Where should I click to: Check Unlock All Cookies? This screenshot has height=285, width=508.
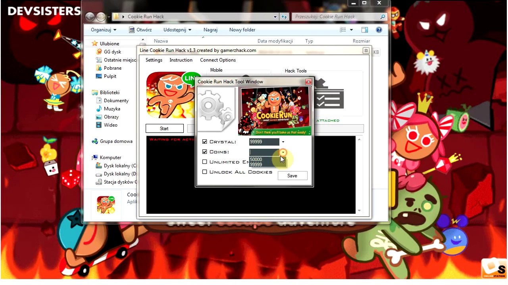[205, 171]
